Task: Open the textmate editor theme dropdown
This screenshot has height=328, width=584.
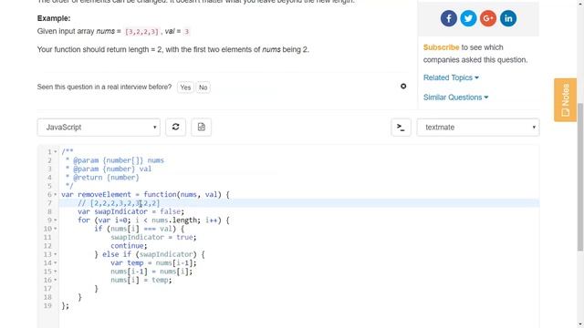Action: click(478, 128)
